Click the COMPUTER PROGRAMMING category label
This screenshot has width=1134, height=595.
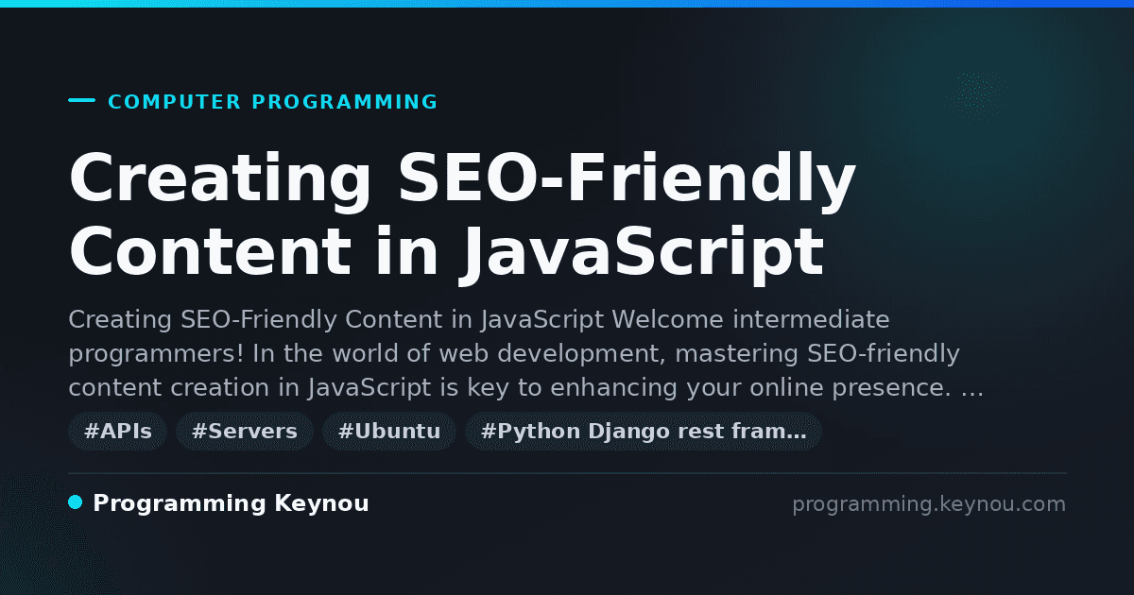[x=272, y=102]
